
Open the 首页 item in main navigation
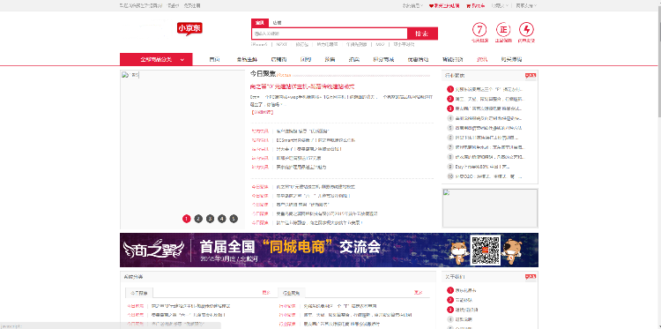click(x=214, y=59)
